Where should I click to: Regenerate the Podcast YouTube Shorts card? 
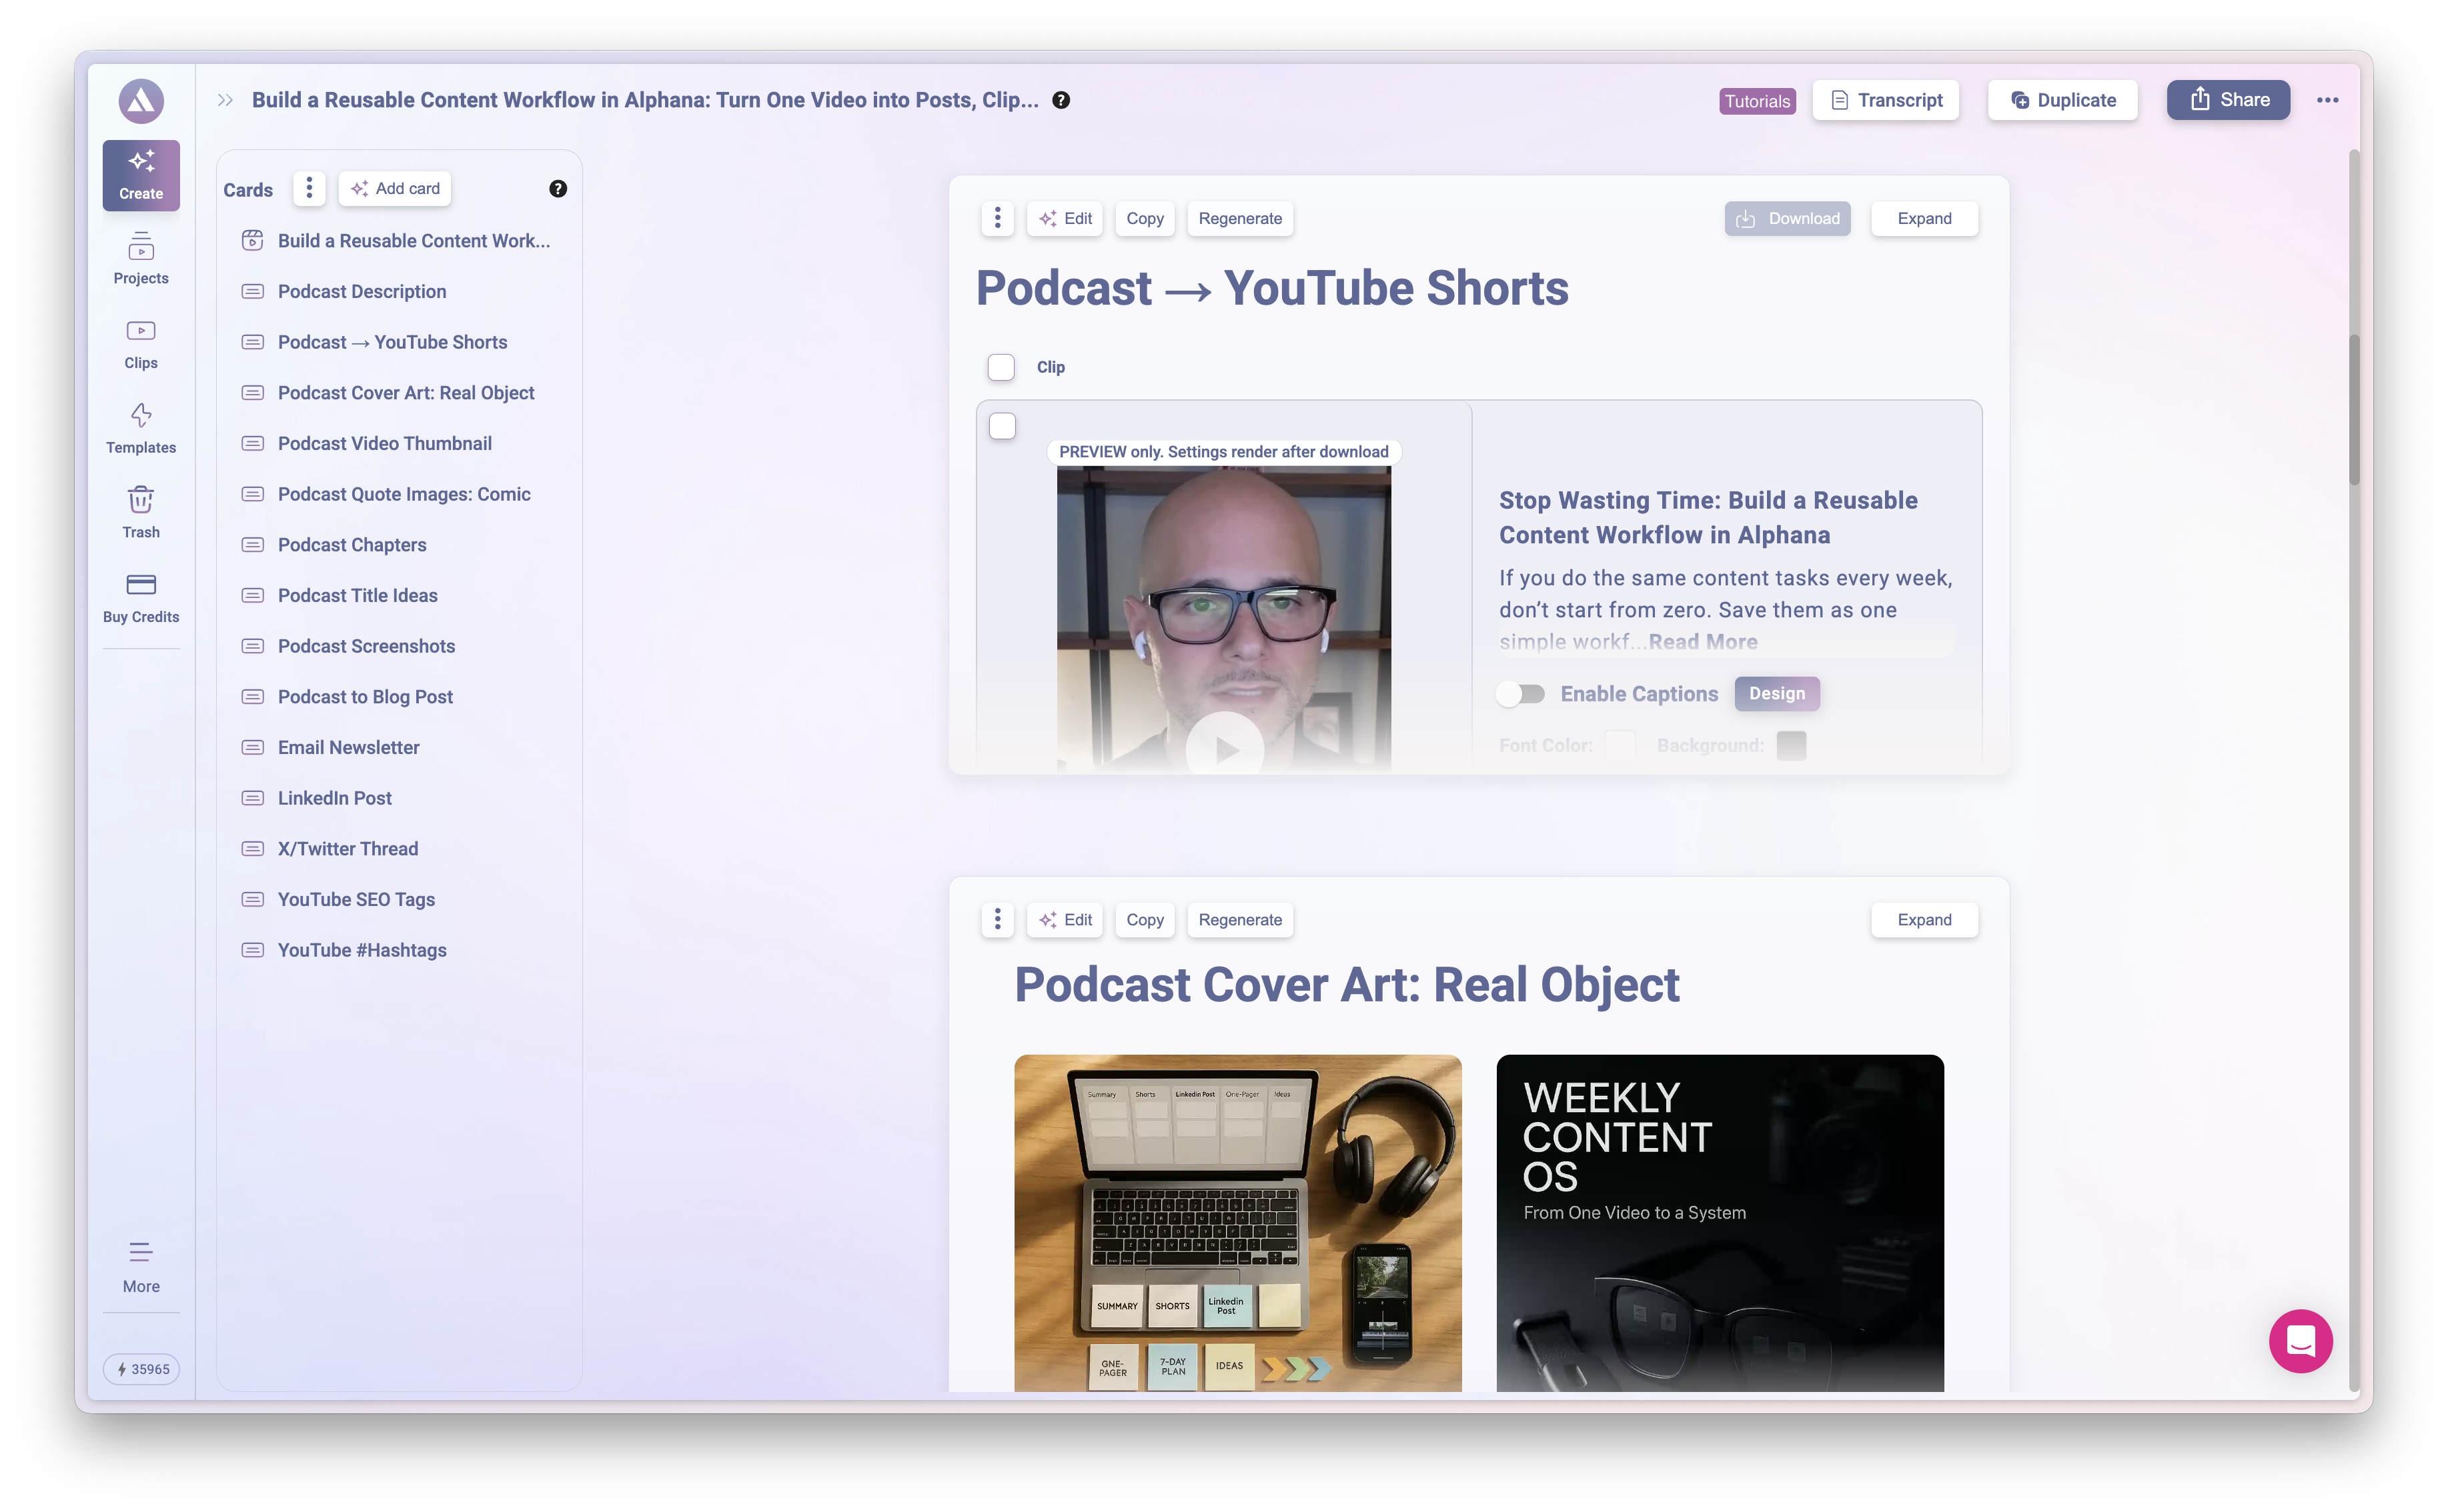1239,218
